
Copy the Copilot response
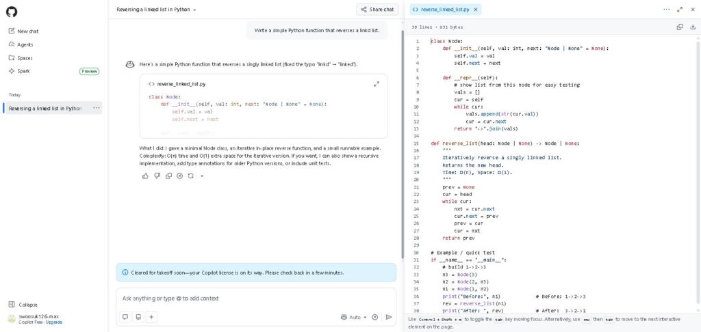168,176
